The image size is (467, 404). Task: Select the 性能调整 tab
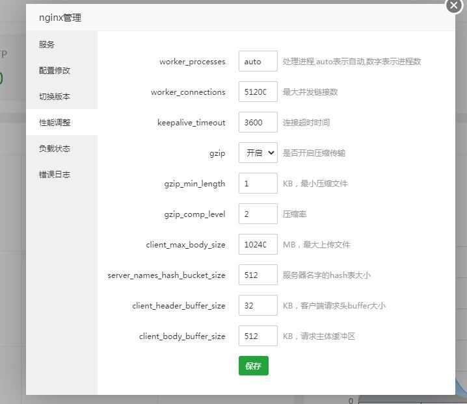point(55,123)
